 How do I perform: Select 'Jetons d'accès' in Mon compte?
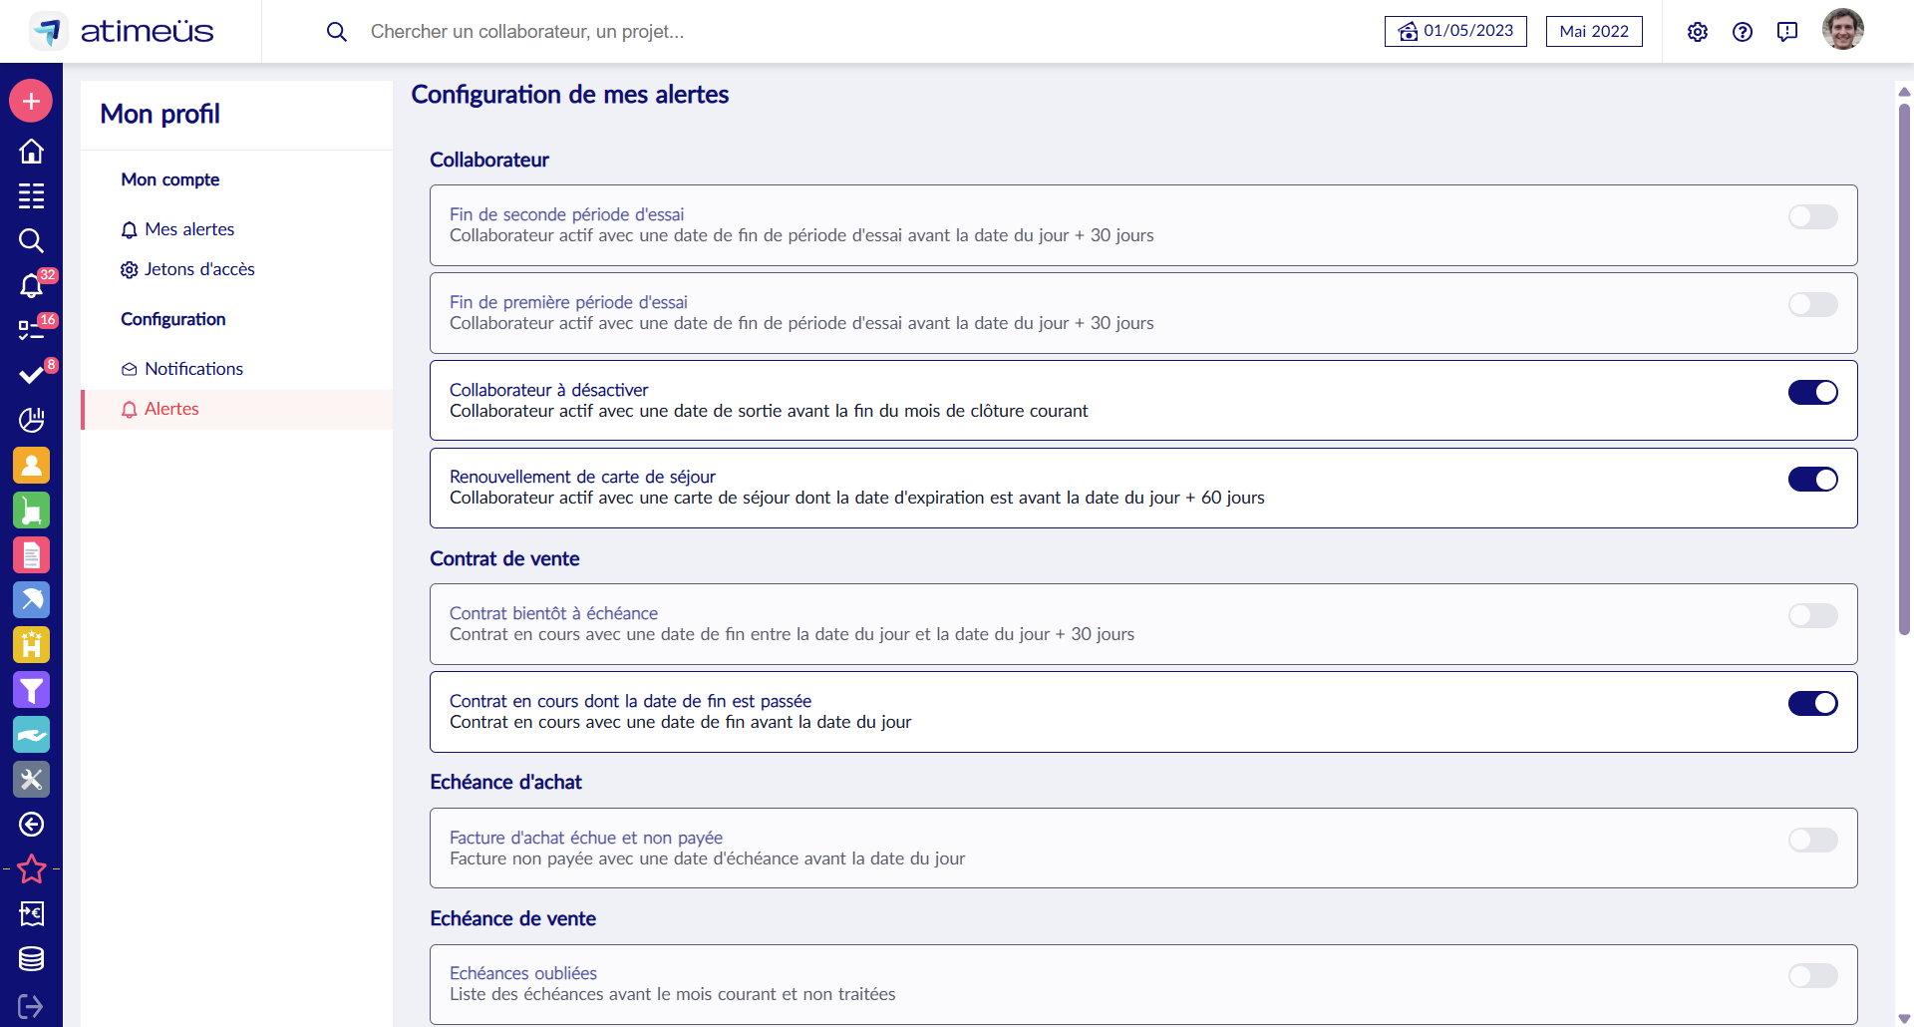tap(198, 268)
